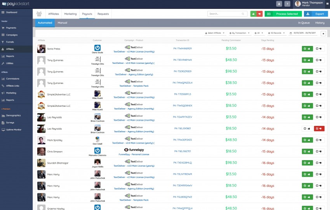Screen dimensions: 330x210
Task: Open the menu icon right of Mark Thompson
Action: click(327, 3)
